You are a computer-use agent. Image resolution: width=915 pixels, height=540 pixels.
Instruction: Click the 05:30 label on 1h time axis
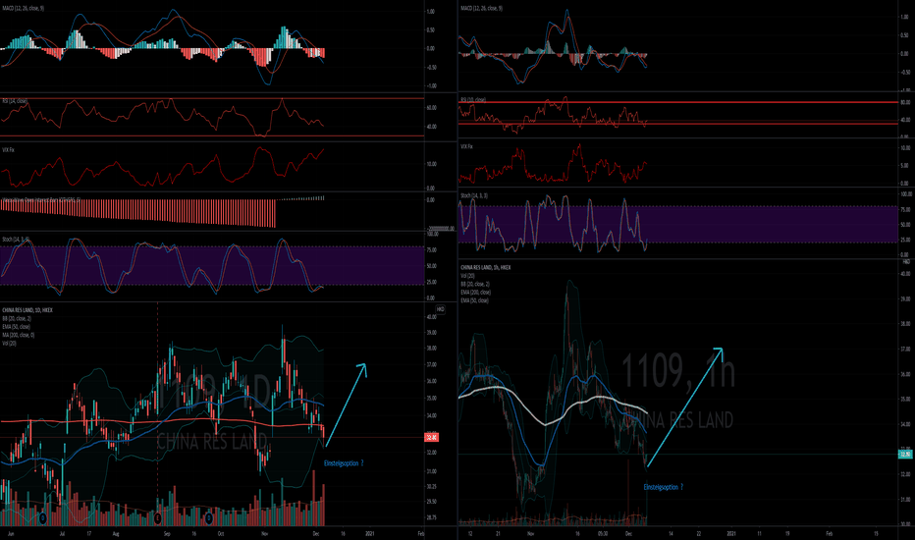[x=603, y=533]
